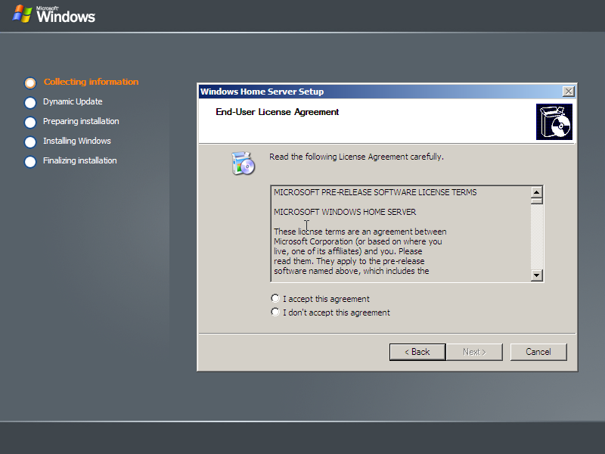Click "Preparing installation" step label
Screen dimensions: 605x454
tap(81, 121)
